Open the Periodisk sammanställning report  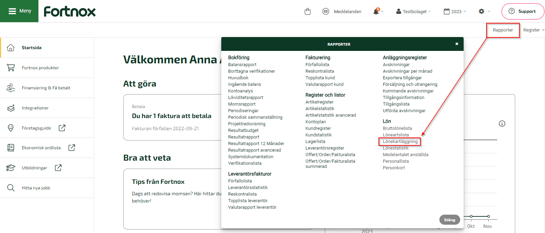pyautogui.click(x=255, y=117)
